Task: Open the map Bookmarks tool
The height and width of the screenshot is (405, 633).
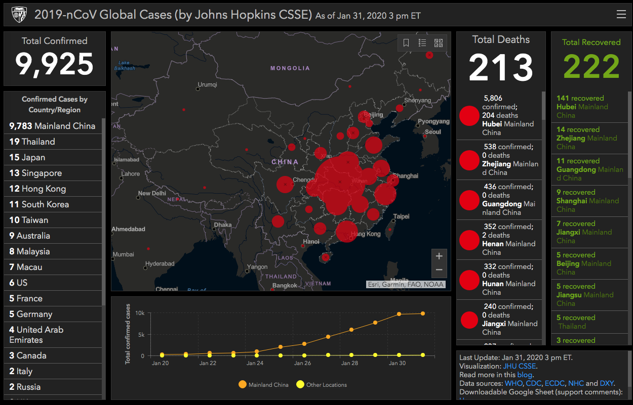Action: point(406,43)
